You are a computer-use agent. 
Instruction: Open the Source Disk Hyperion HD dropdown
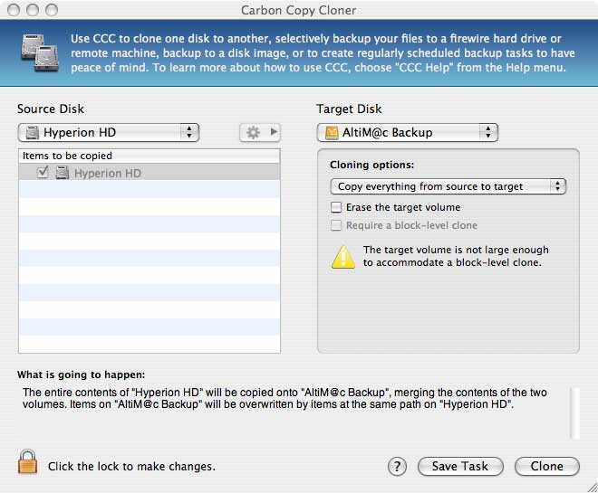tap(109, 132)
